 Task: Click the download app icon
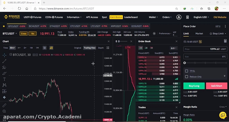[188, 17]
